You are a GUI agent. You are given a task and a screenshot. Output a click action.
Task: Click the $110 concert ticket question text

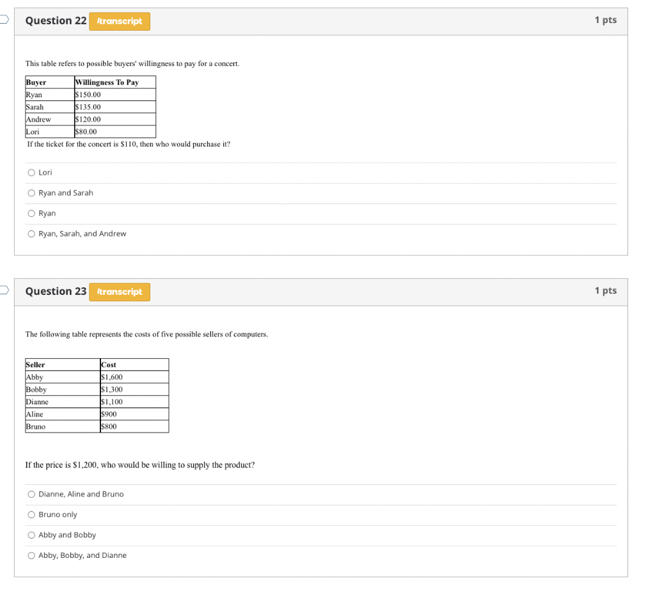tap(129, 144)
